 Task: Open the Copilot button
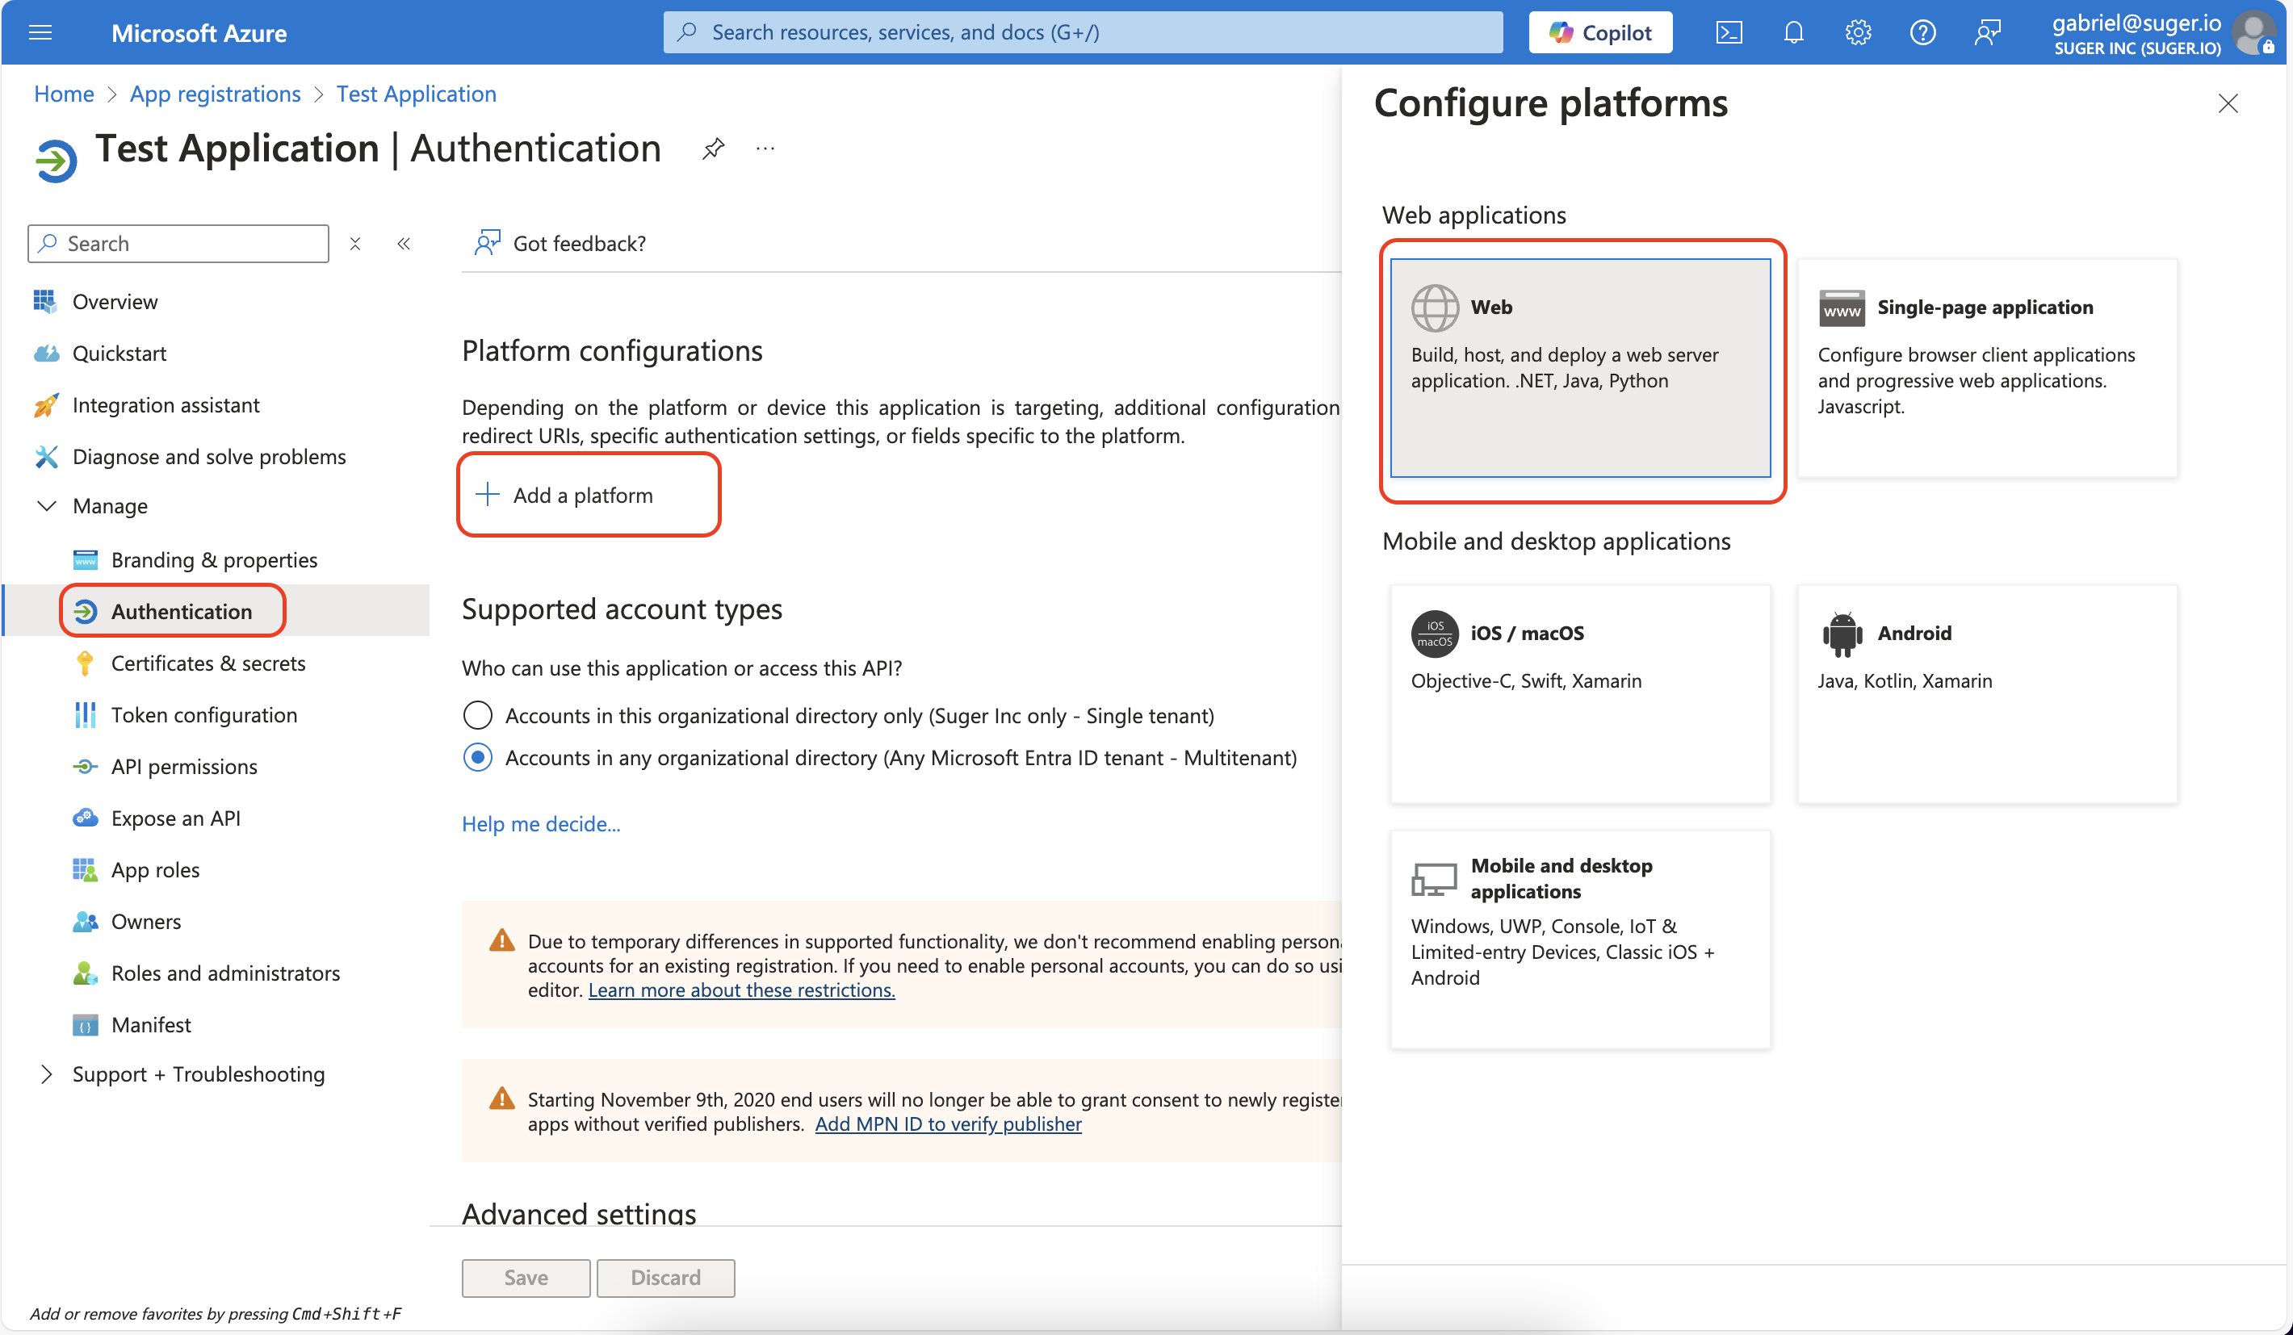point(1599,33)
